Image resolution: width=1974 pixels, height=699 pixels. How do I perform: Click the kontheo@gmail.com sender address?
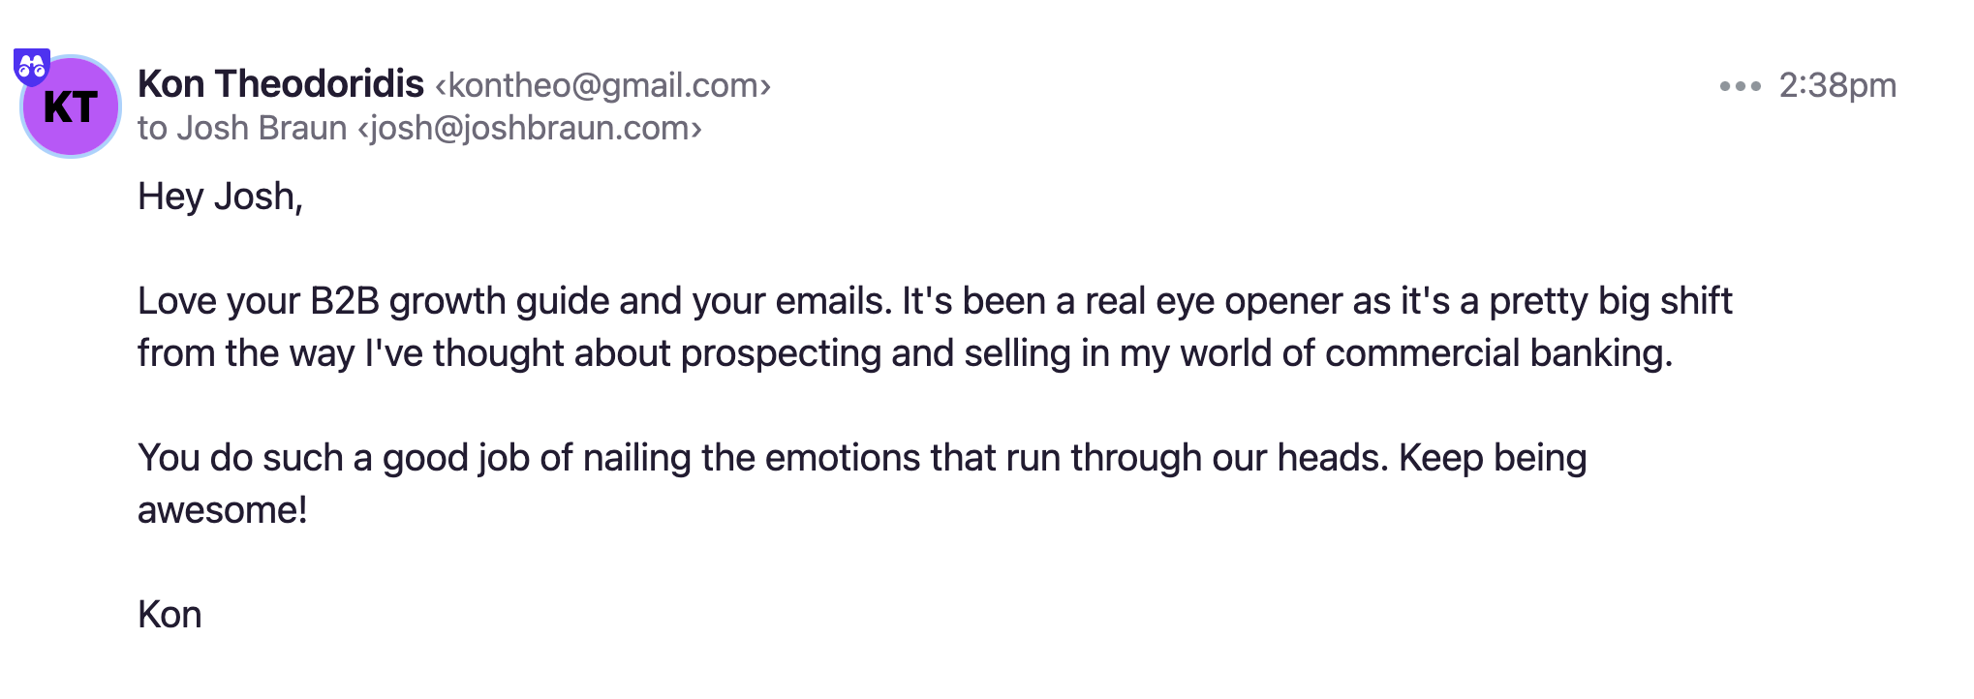click(602, 85)
